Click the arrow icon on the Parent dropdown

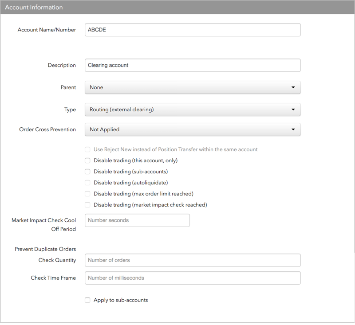pyautogui.click(x=293, y=87)
